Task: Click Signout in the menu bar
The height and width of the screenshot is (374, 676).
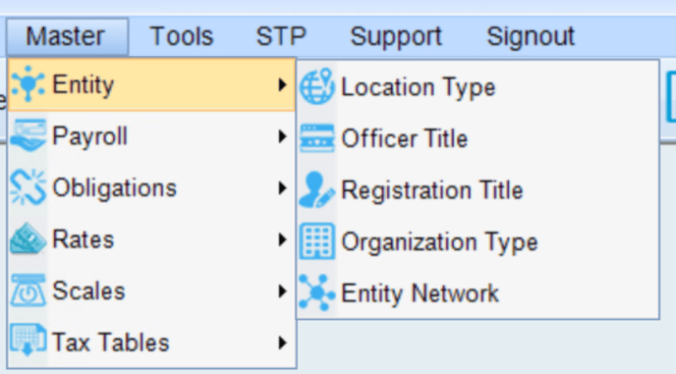Action: (531, 36)
